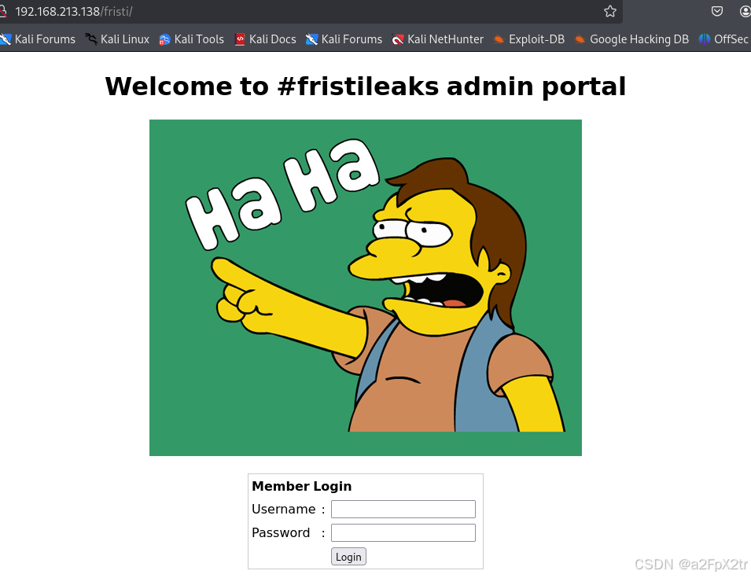
Task: Open the Exploit-DB bookmark
Action: (x=528, y=39)
